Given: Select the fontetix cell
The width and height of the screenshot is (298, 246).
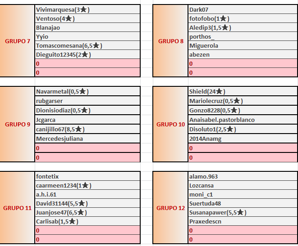Looking at the screenshot, I should 87,176.
